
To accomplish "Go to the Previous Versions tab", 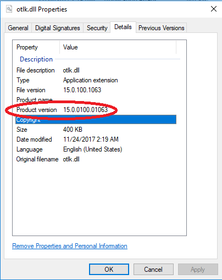I will (x=161, y=28).
